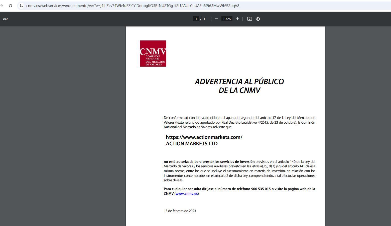The image size is (391, 226).
Task: Click the "ver" document title
Action: pos(5,19)
